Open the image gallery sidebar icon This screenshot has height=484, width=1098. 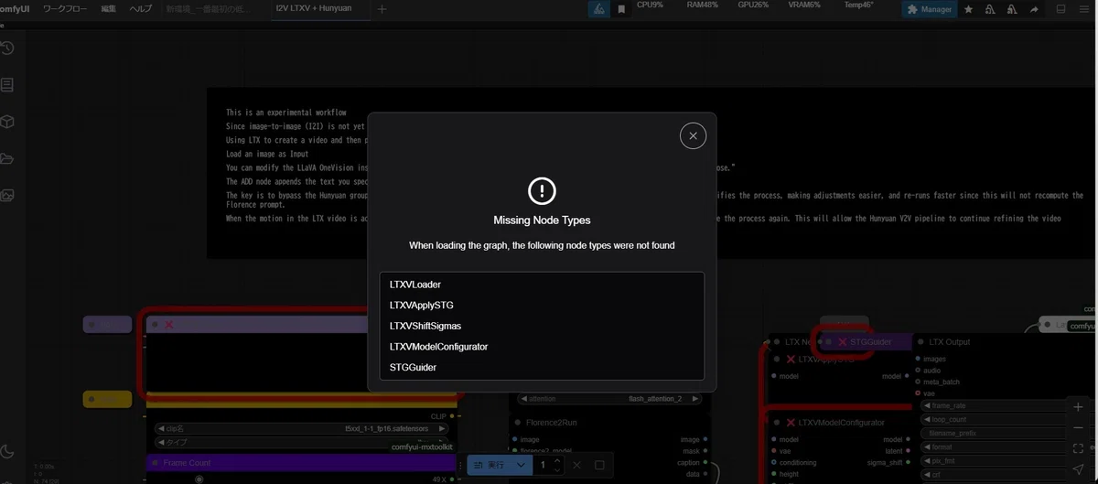7,195
